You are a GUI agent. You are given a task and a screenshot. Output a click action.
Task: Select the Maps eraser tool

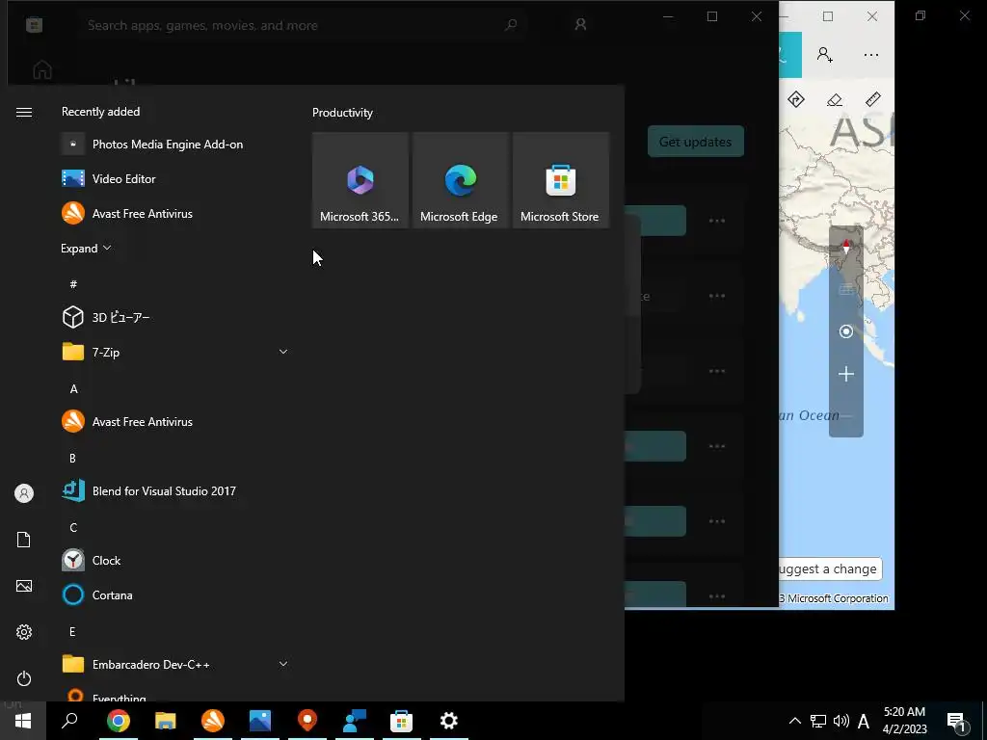835,99
